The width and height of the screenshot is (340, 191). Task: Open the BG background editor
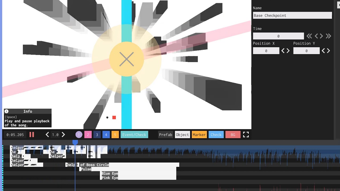click(x=233, y=135)
